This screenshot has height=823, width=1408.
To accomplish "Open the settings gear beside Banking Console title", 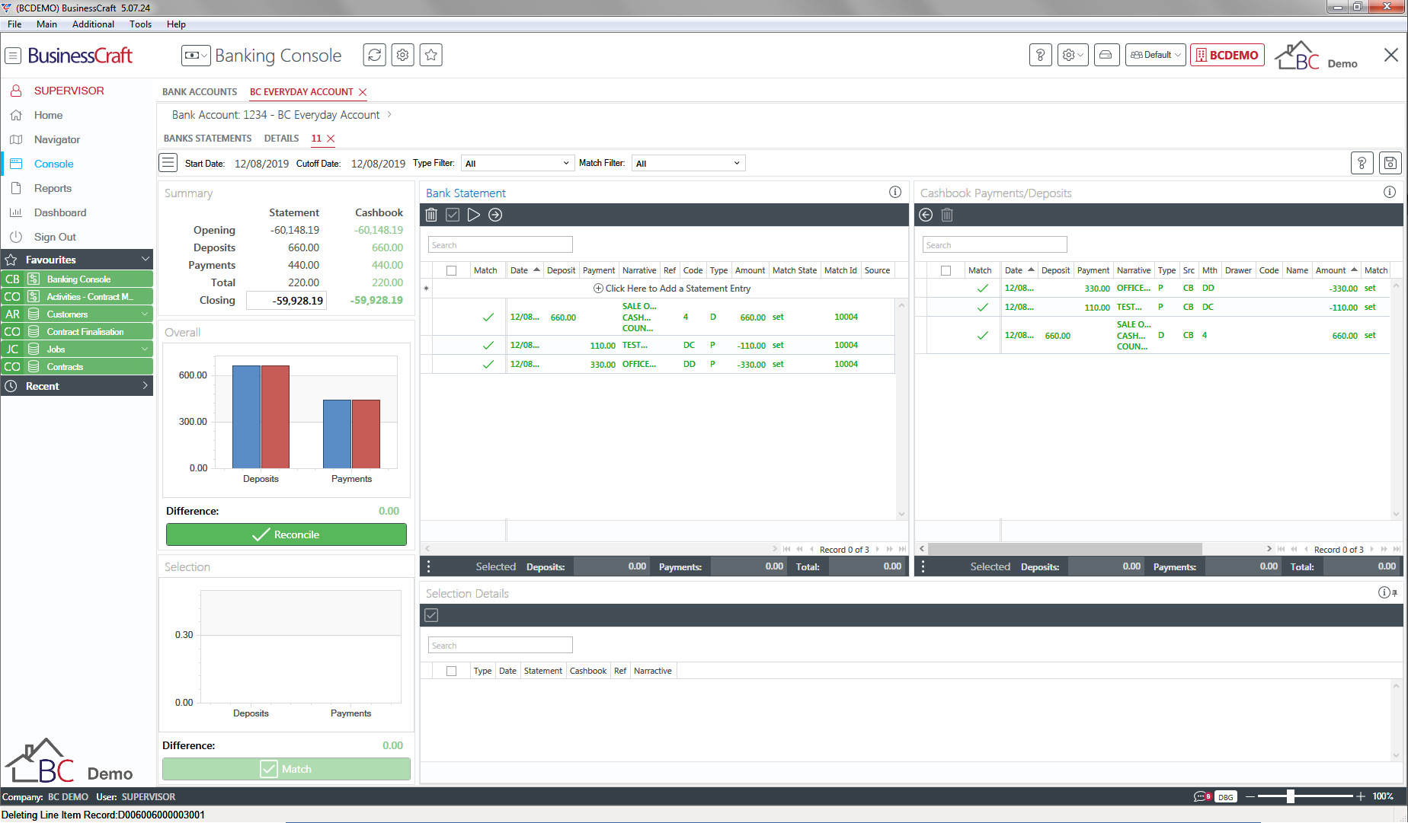I will tap(402, 55).
